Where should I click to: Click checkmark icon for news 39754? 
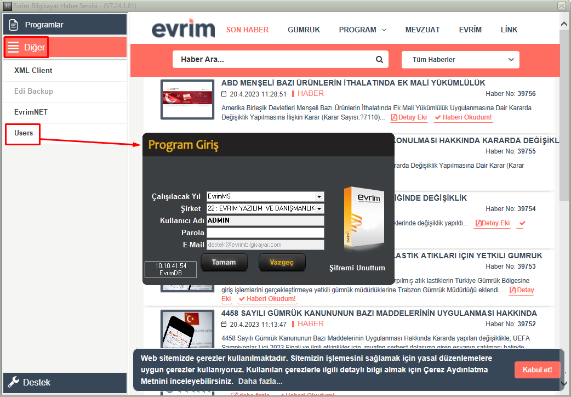pos(522,223)
